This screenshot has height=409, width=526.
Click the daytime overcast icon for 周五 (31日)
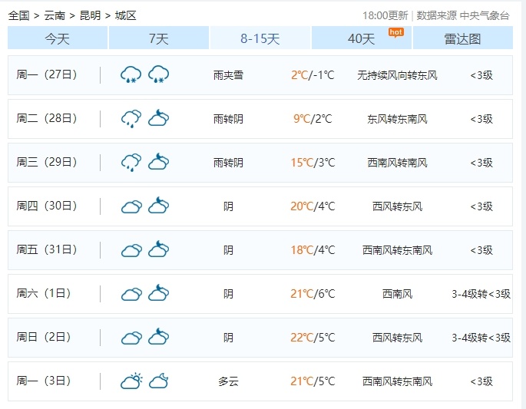click(131, 250)
